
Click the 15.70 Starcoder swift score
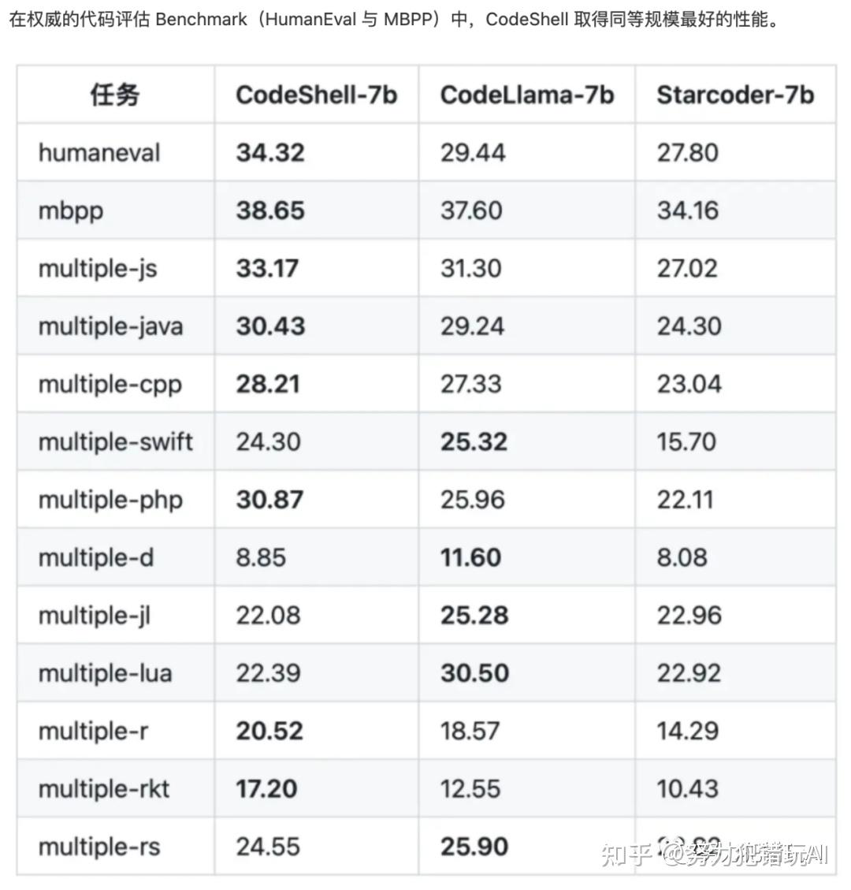[686, 441]
